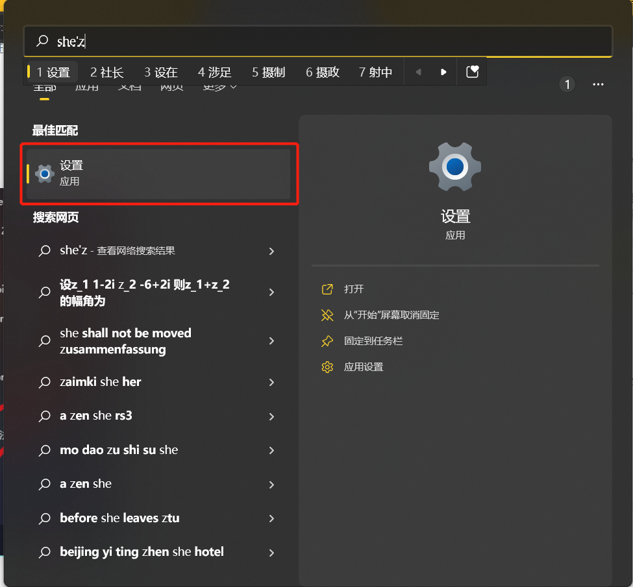Expand arrow beside before she leaves ztu
Image resolution: width=633 pixels, height=587 pixels.
click(x=271, y=518)
